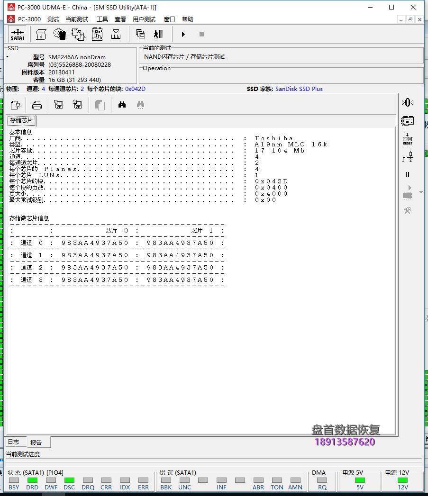The height and width of the screenshot is (496, 428).
Task: Click the 通道 0 row chip 0 ID
Action: tap(95, 243)
